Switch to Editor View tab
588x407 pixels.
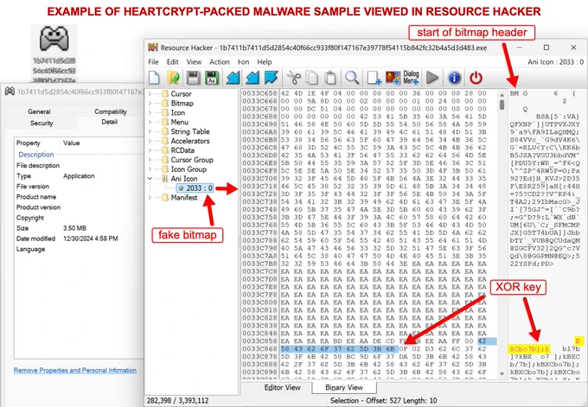[282, 387]
